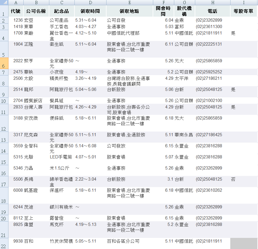Select 公司自發 location cell
The width and height of the screenshot is (258, 249).
[x=130, y=20]
